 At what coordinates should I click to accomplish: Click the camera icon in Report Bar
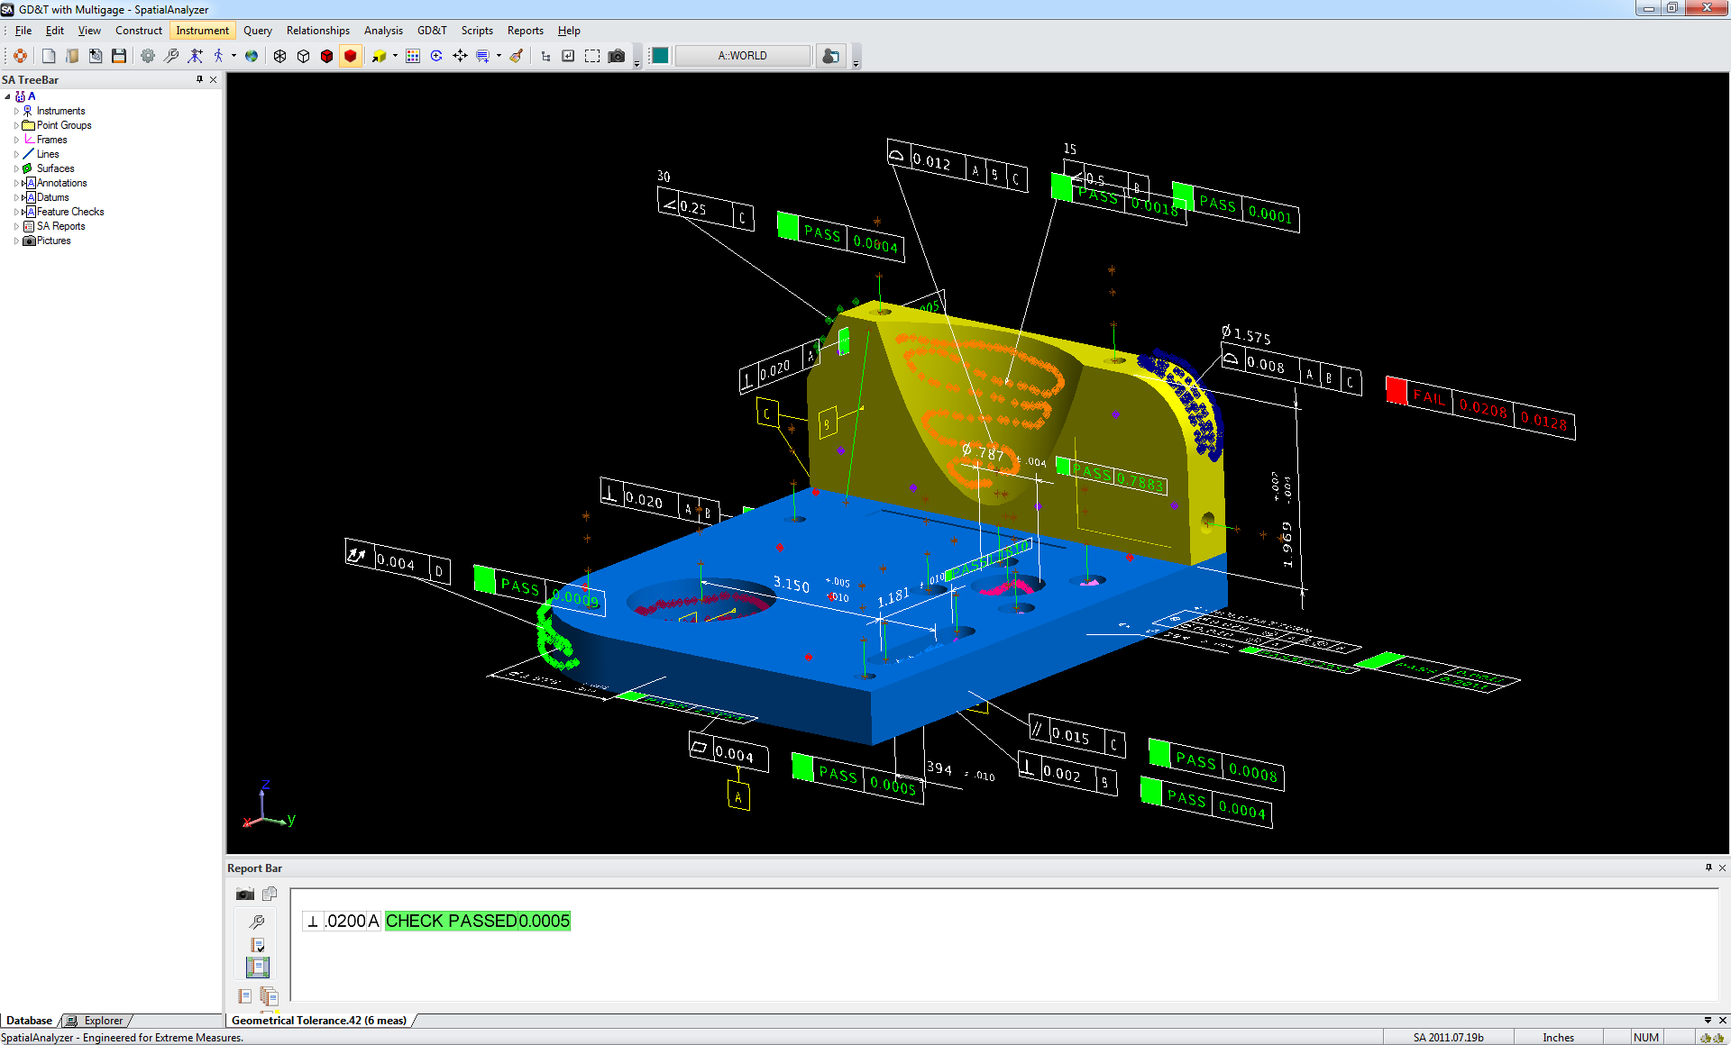pos(245,894)
